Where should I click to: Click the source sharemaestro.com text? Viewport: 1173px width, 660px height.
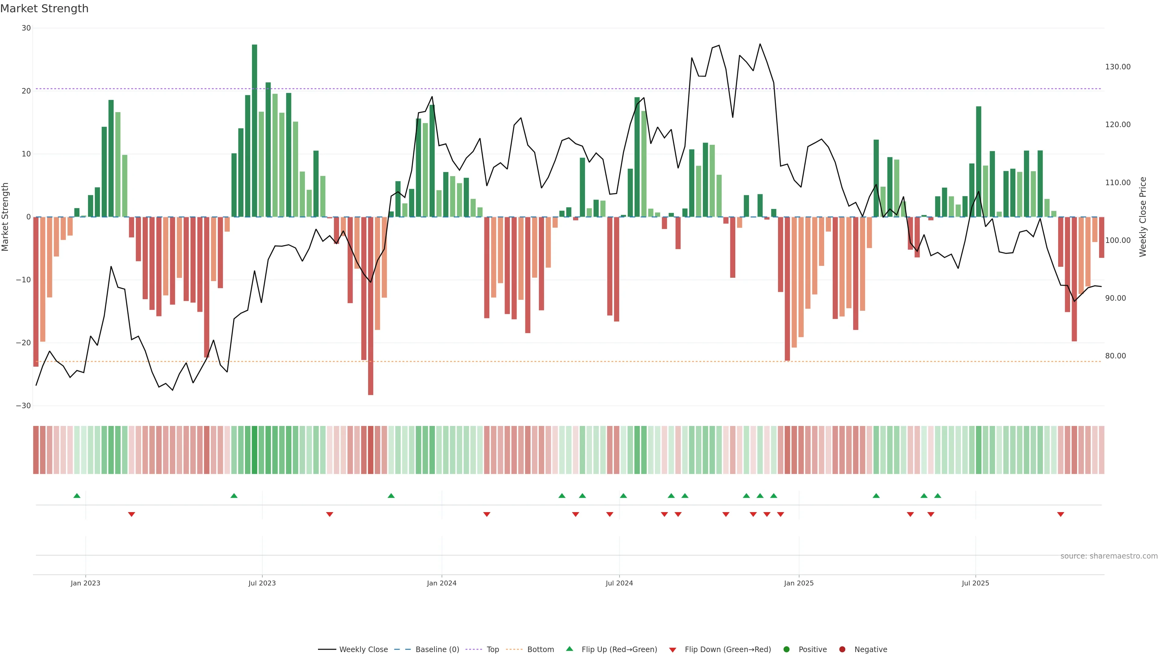tap(1109, 556)
